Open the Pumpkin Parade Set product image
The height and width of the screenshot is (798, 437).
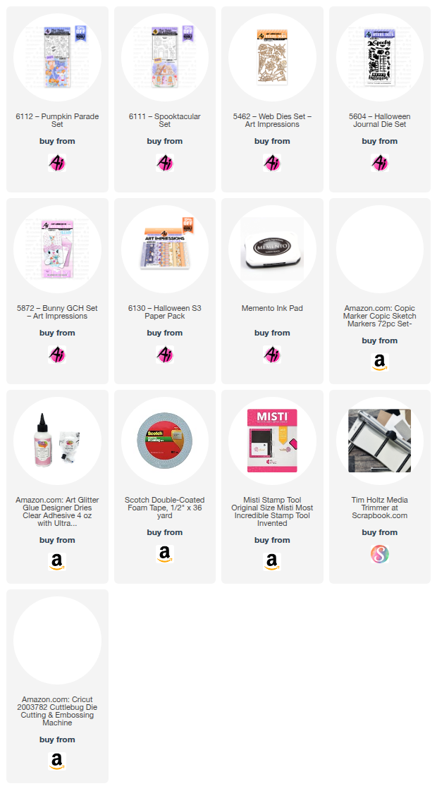coord(57,57)
